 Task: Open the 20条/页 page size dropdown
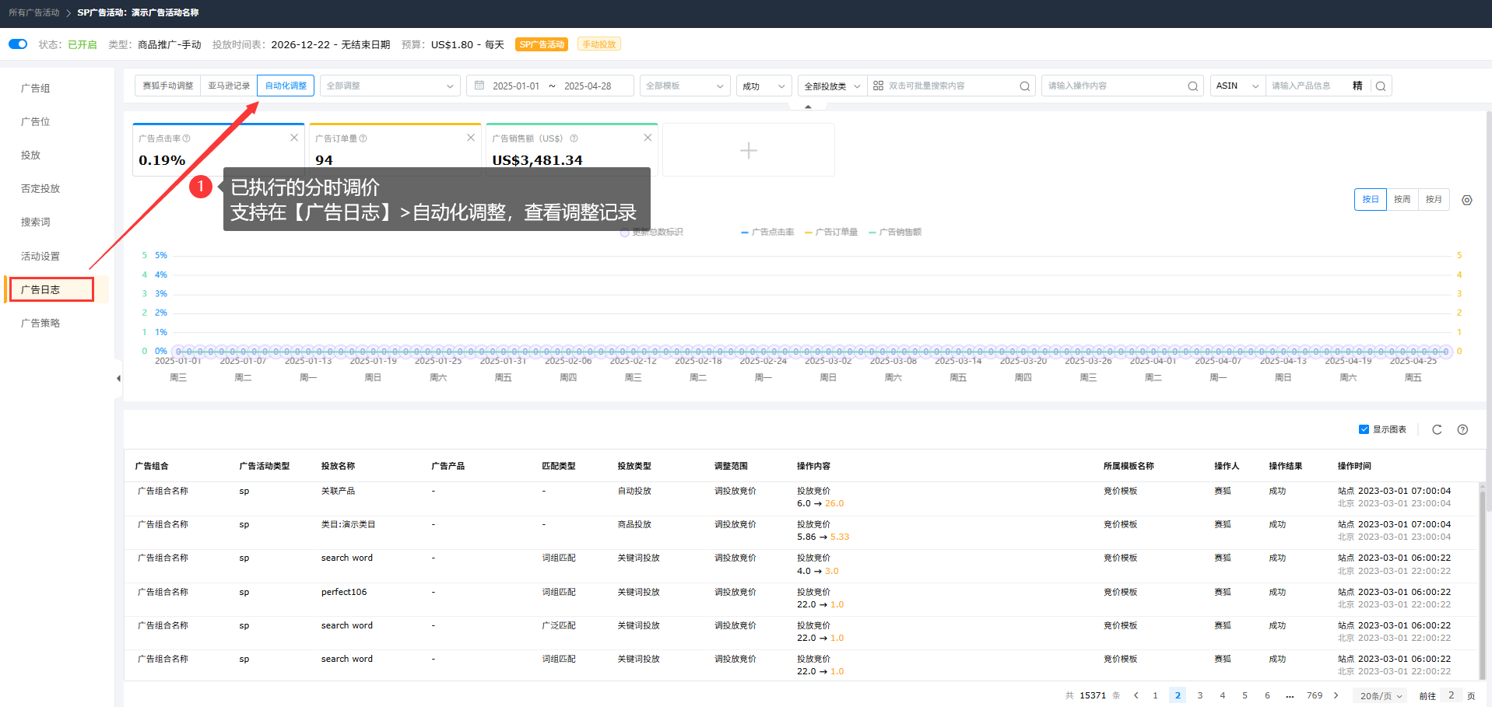point(1381,696)
